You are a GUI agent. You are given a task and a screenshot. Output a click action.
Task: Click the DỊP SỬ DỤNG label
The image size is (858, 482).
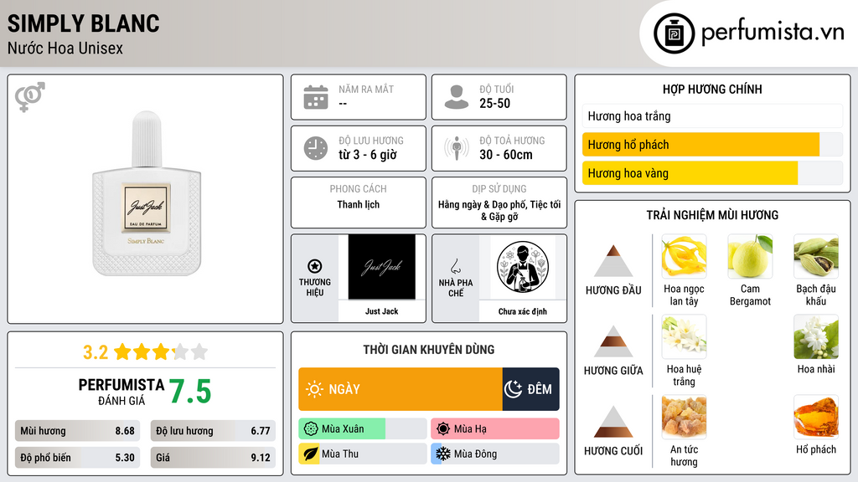[x=499, y=188]
